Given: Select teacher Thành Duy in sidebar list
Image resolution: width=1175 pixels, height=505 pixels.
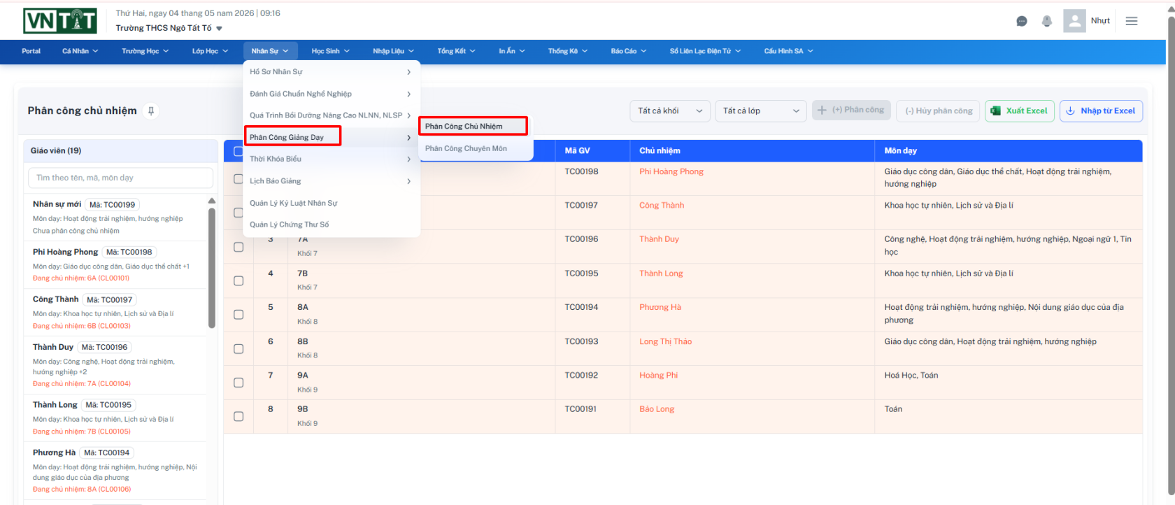Looking at the screenshot, I should tap(115, 365).
